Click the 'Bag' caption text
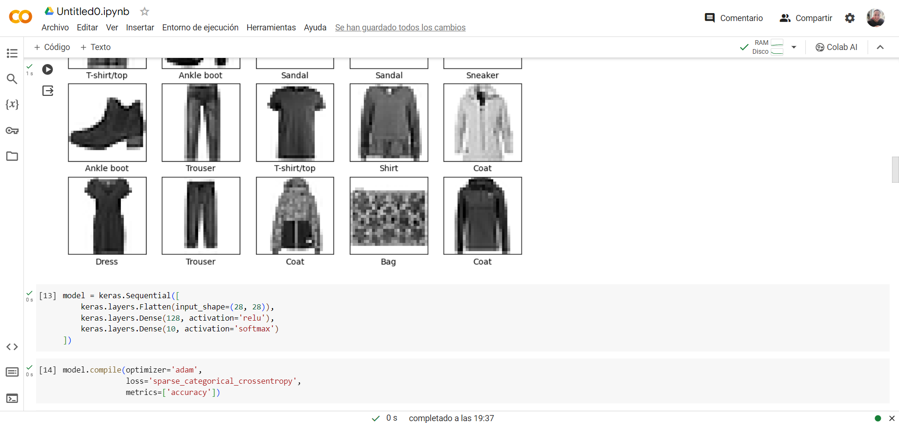The height and width of the screenshot is (423, 899). [x=389, y=262]
